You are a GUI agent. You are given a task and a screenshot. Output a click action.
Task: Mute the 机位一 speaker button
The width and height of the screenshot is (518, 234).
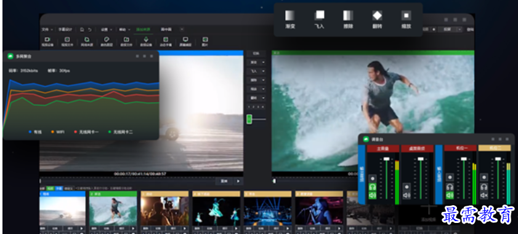(450, 195)
